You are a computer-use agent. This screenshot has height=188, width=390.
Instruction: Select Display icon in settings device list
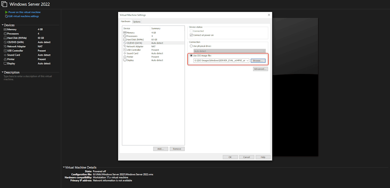pyautogui.click(x=125, y=60)
